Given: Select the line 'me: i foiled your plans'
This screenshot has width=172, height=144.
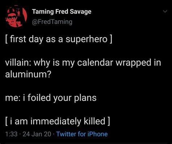Looking at the screenshot, I should click(51, 98).
